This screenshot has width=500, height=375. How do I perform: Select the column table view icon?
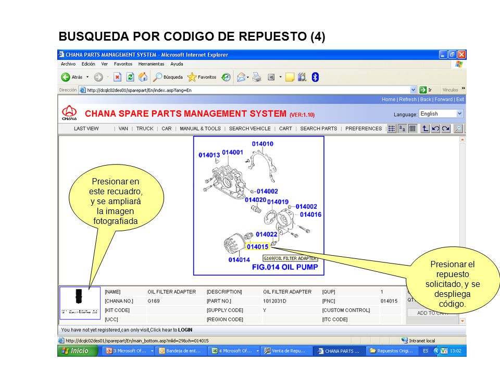coord(413,129)
